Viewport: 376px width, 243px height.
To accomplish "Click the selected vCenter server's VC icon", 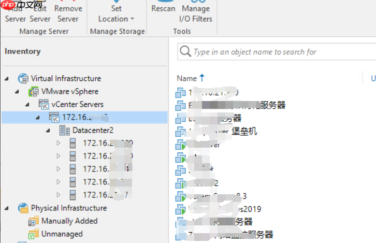I will pyautogui.click(x=54, y=117).
